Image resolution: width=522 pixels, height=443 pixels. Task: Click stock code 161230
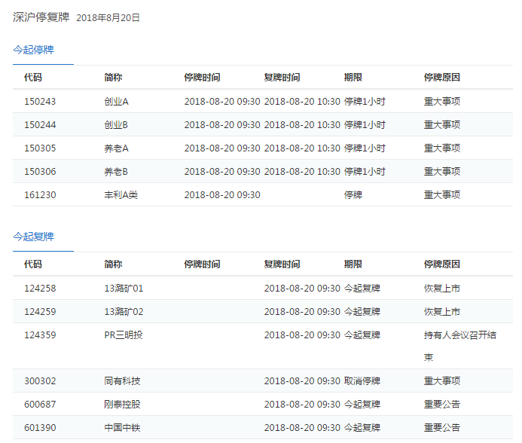coord(40,195)
